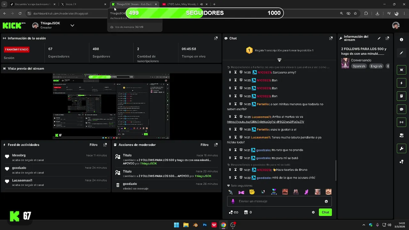Select the Spanish language tag
The height and width of the screenshot is (230, 409).
359,66
